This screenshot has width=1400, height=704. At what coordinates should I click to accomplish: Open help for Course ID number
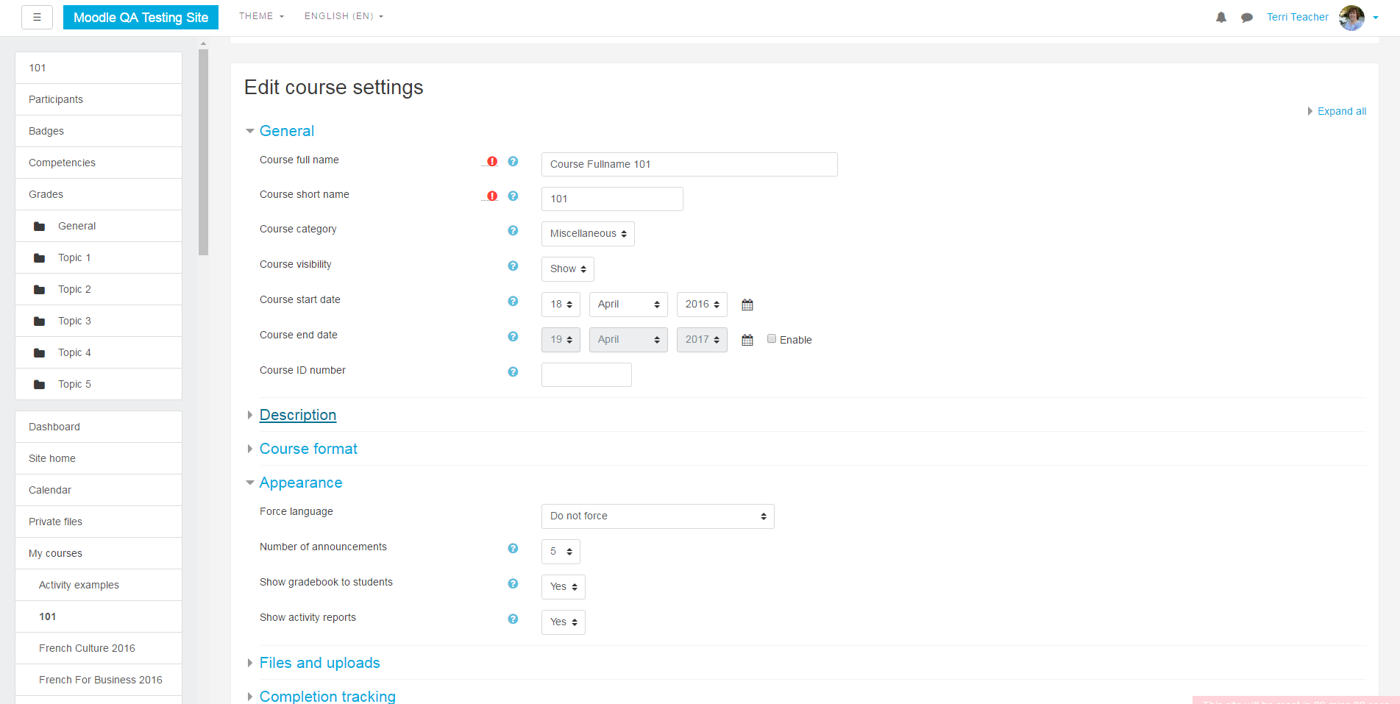click(513, 371)
